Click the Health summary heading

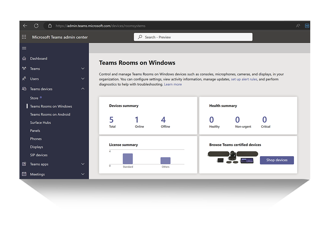point(223,106)
